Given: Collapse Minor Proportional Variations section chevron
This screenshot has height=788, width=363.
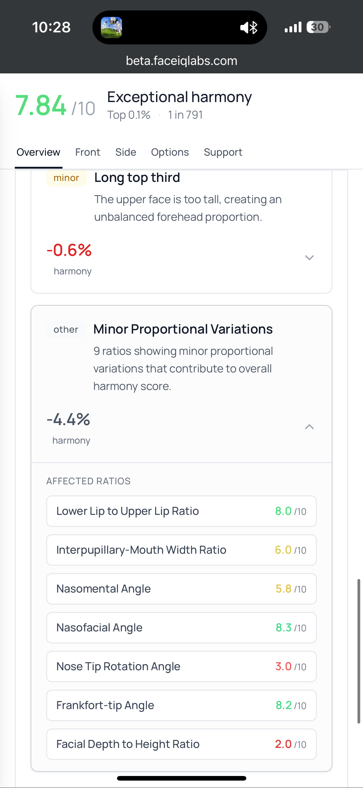Looking at the screenshot, I should pos(309,427).
